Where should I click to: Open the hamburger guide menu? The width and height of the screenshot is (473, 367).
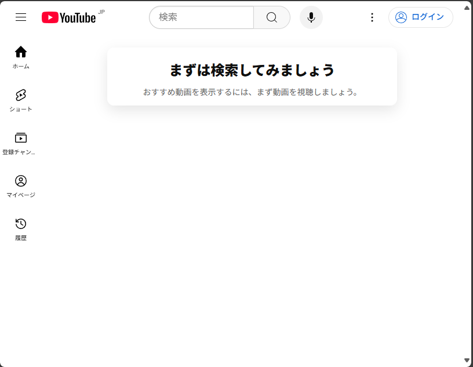coord(21,17)
